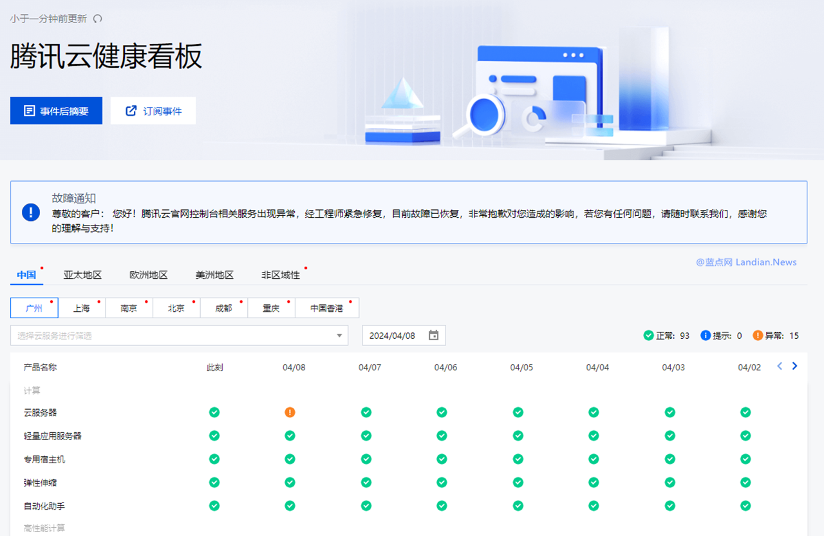Select the 重庆 city tab

tap(271, 308)
